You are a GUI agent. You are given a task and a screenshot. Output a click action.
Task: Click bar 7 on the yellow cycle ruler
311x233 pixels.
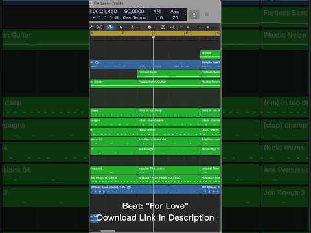[x=122, y=33]
